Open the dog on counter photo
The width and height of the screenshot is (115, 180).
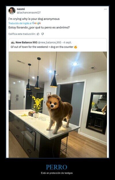(x=58, y=105)
